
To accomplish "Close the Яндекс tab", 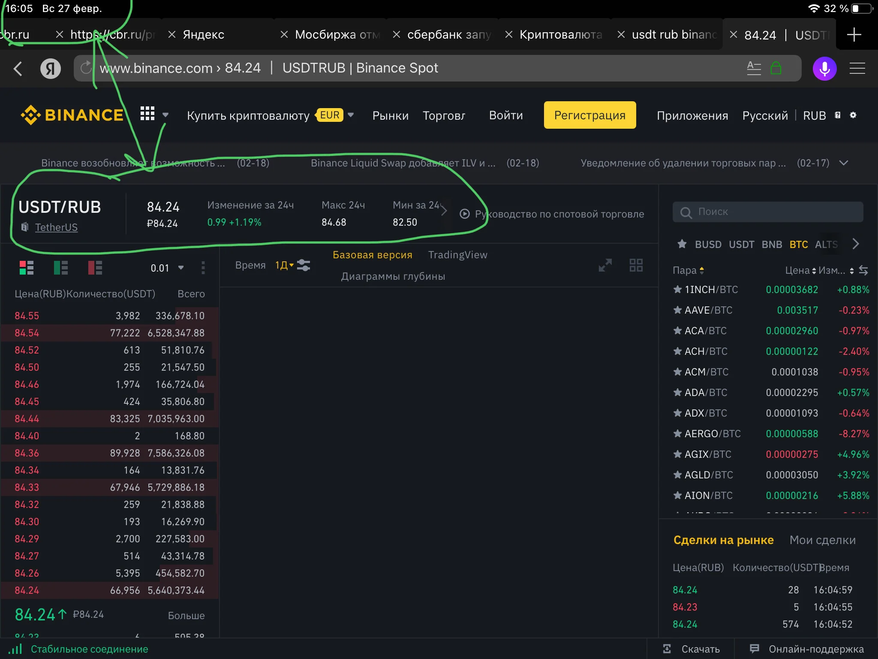I will pyautogui.click(x=171, y=35).
